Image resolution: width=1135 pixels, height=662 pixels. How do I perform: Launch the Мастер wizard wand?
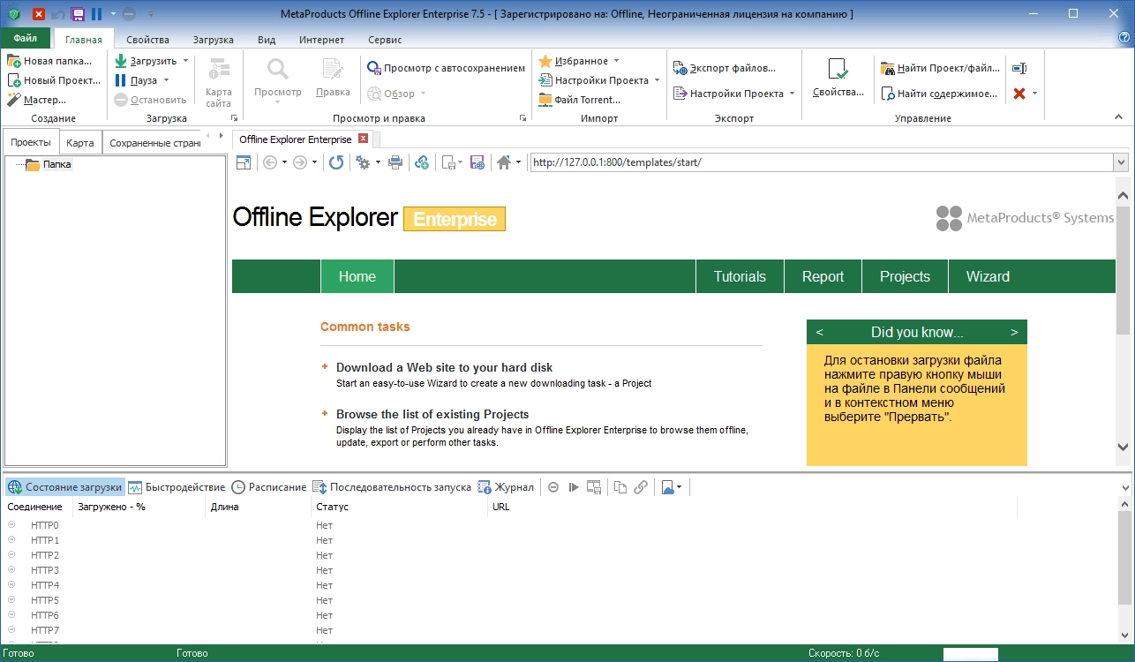[x=37, y=100]
